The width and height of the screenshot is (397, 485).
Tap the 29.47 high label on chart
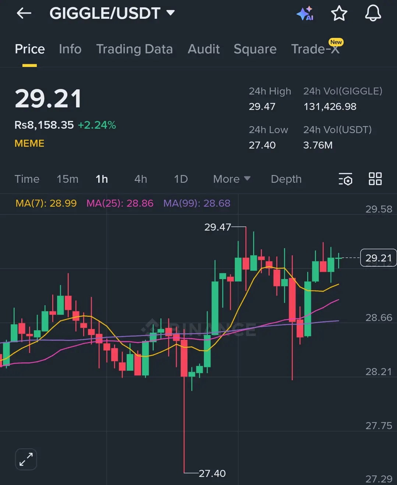[217, 227]
